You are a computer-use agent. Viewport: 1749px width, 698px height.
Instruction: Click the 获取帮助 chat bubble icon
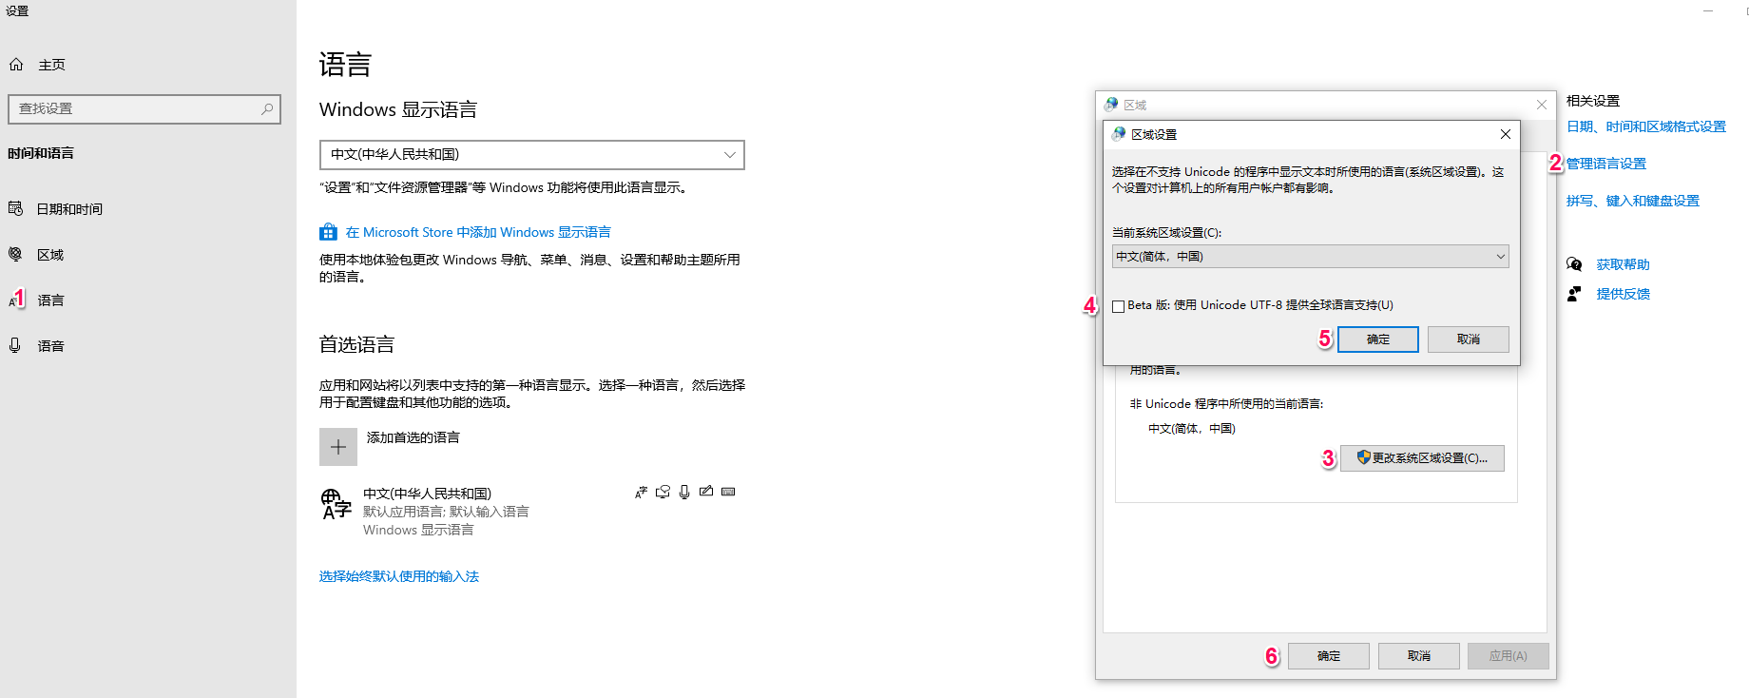coord(1574,264)
